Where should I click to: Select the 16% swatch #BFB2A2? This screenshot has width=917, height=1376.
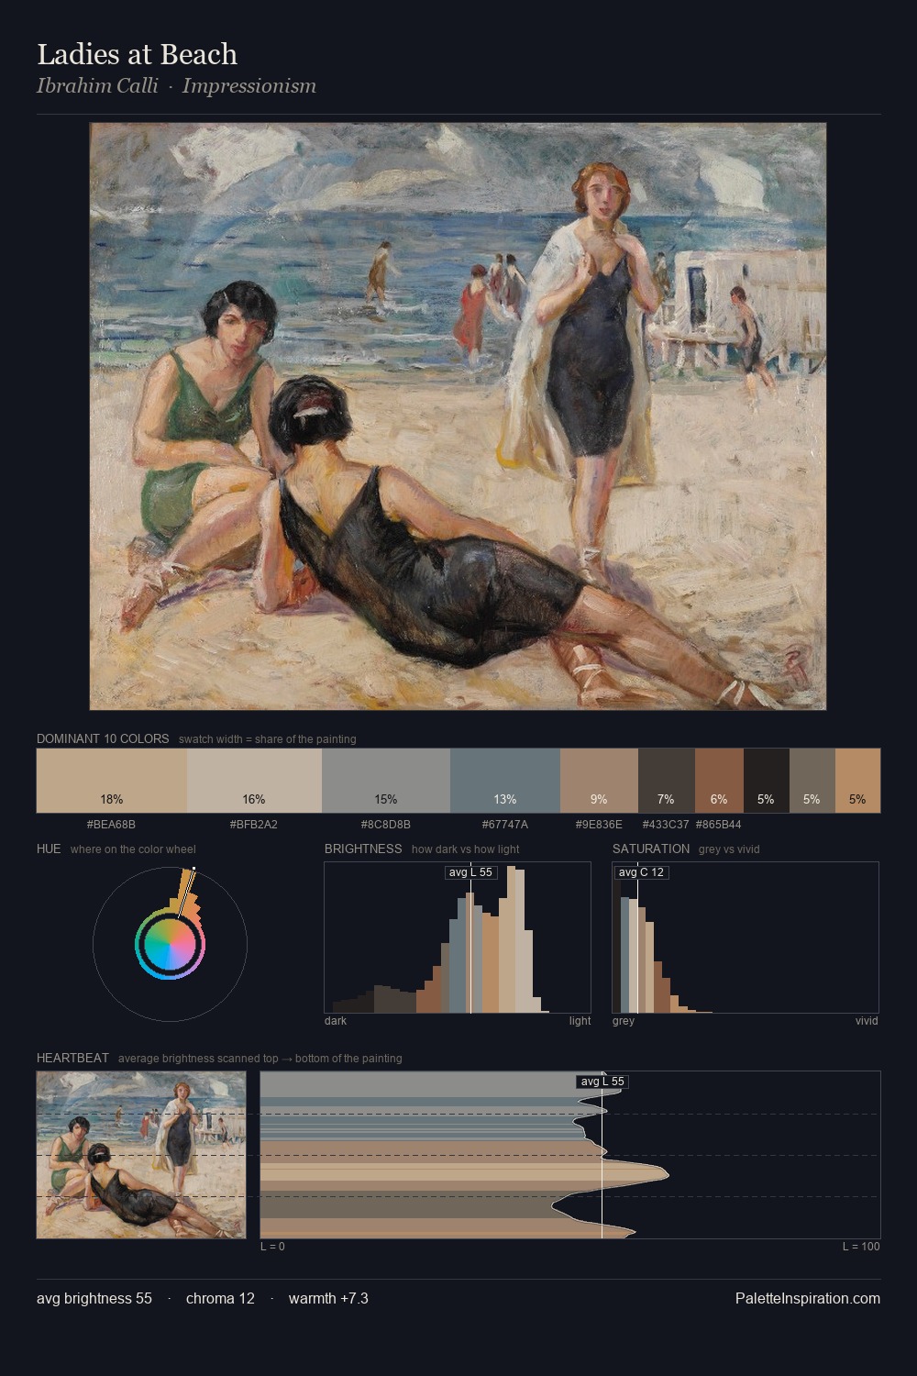(254, 781)
